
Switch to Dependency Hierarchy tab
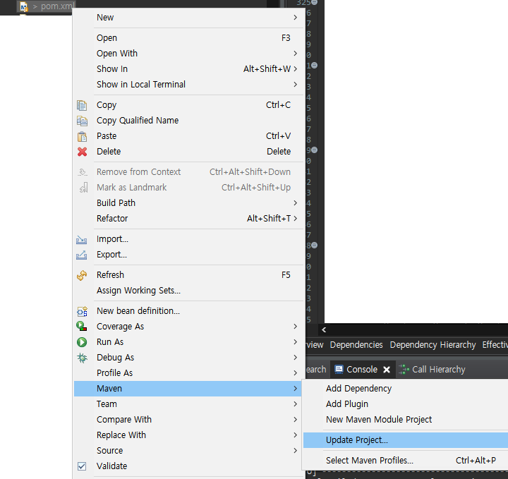coord(433,345)
